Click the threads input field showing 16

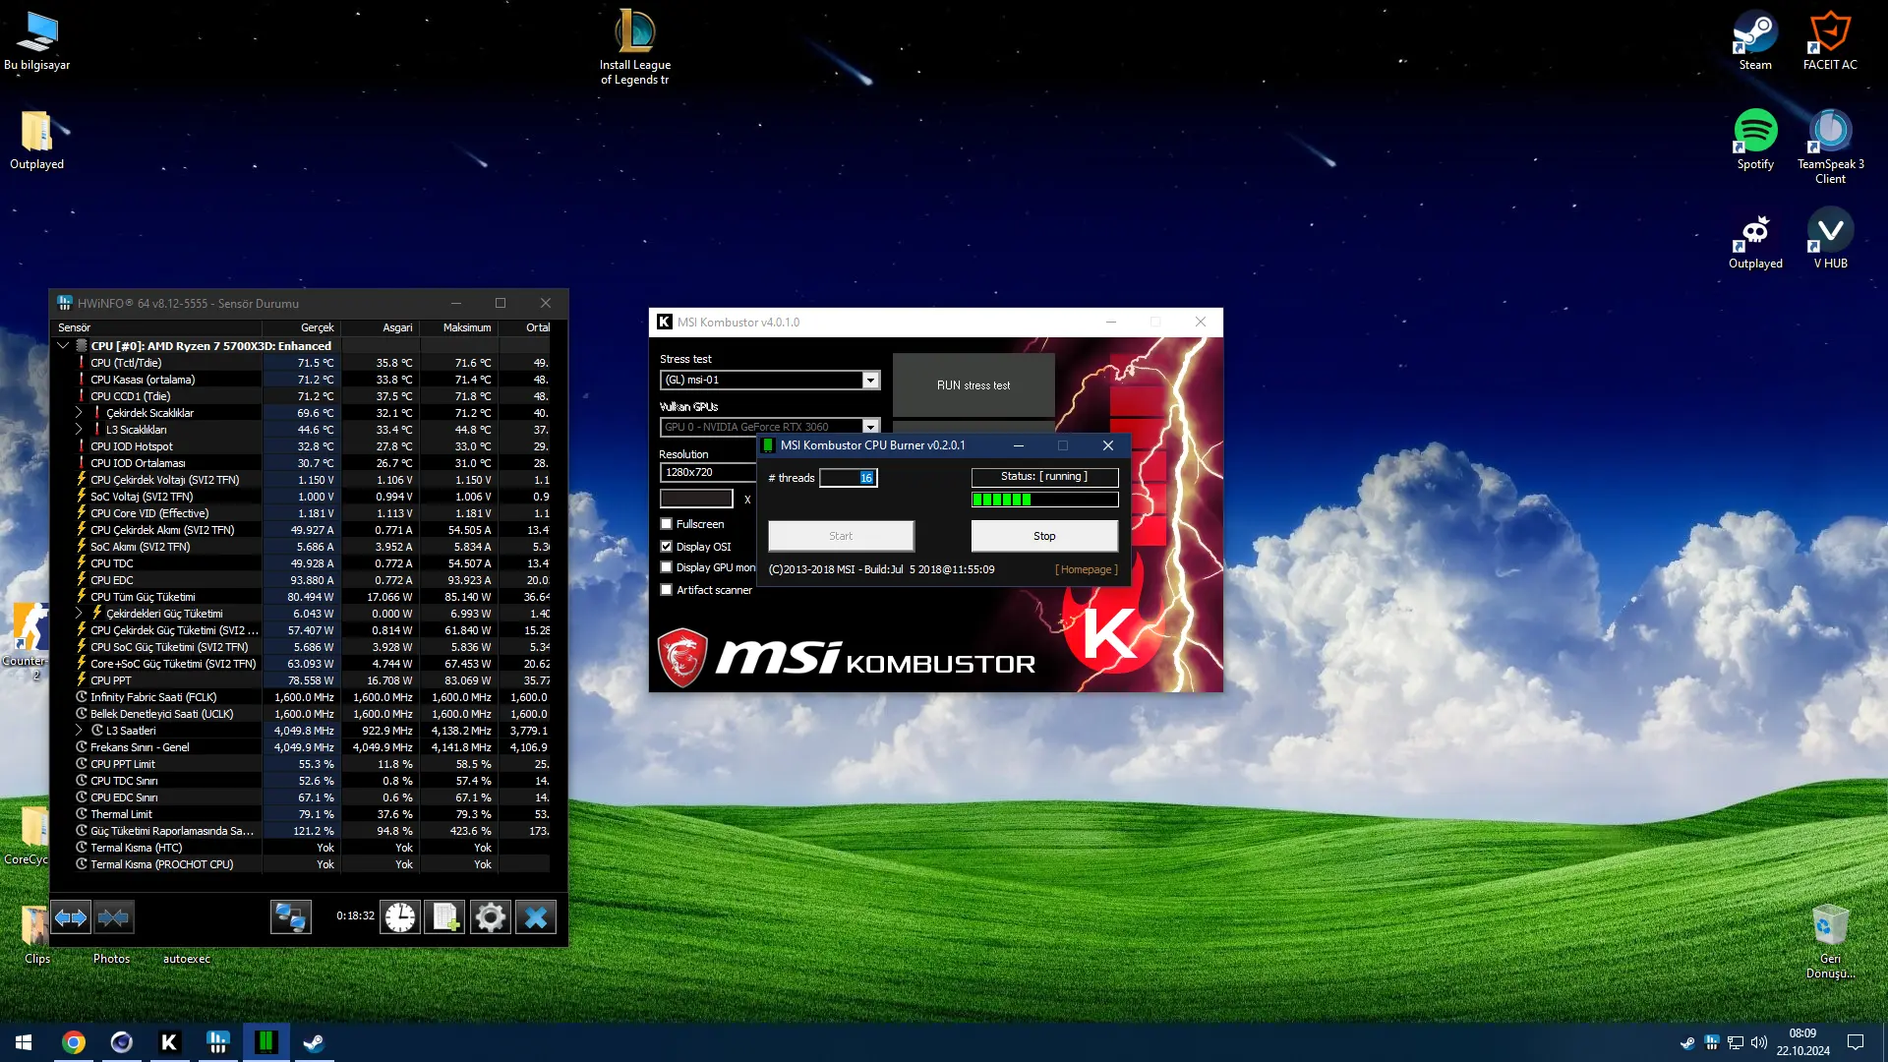point(849,478)
